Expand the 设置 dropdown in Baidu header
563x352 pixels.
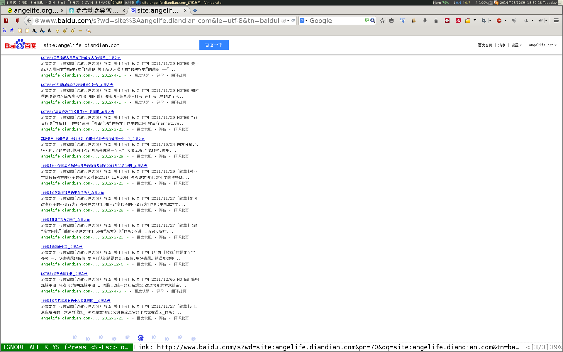pyautogui.click(x=516, y=45)
